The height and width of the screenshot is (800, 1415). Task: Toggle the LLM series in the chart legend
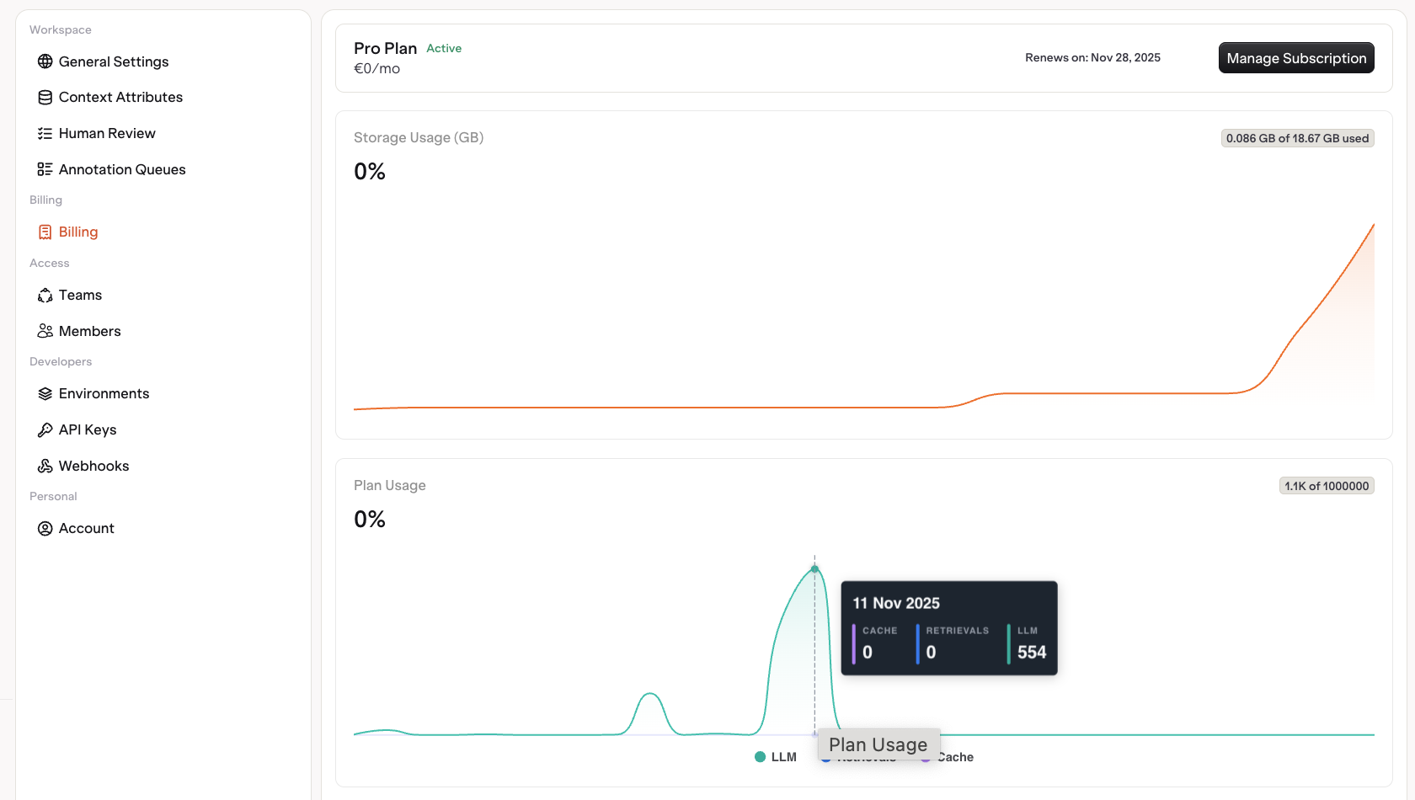(775, 756)
